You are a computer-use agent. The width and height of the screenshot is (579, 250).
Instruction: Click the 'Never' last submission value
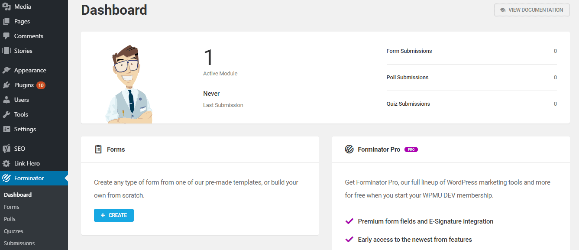211,94
